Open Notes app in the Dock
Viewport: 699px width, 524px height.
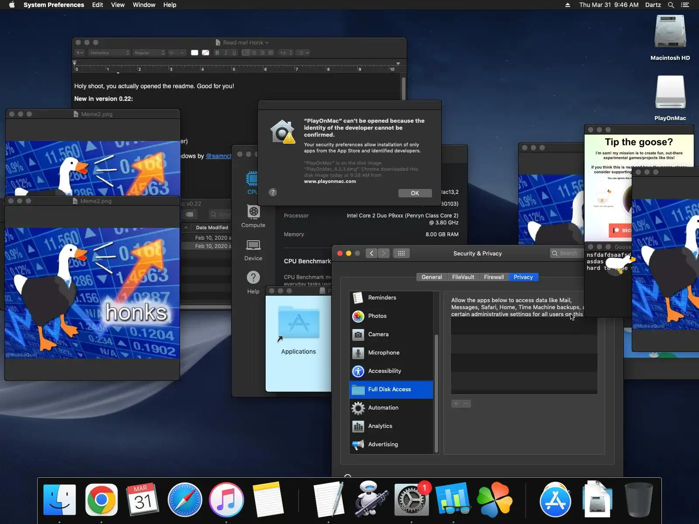point(268,500)
